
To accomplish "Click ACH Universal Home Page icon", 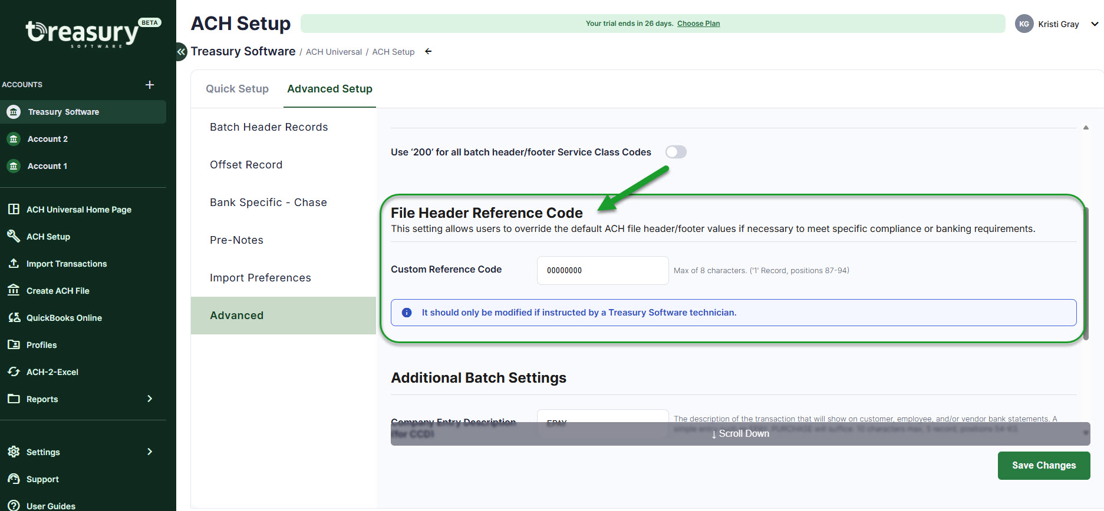I will coord(14,209).
